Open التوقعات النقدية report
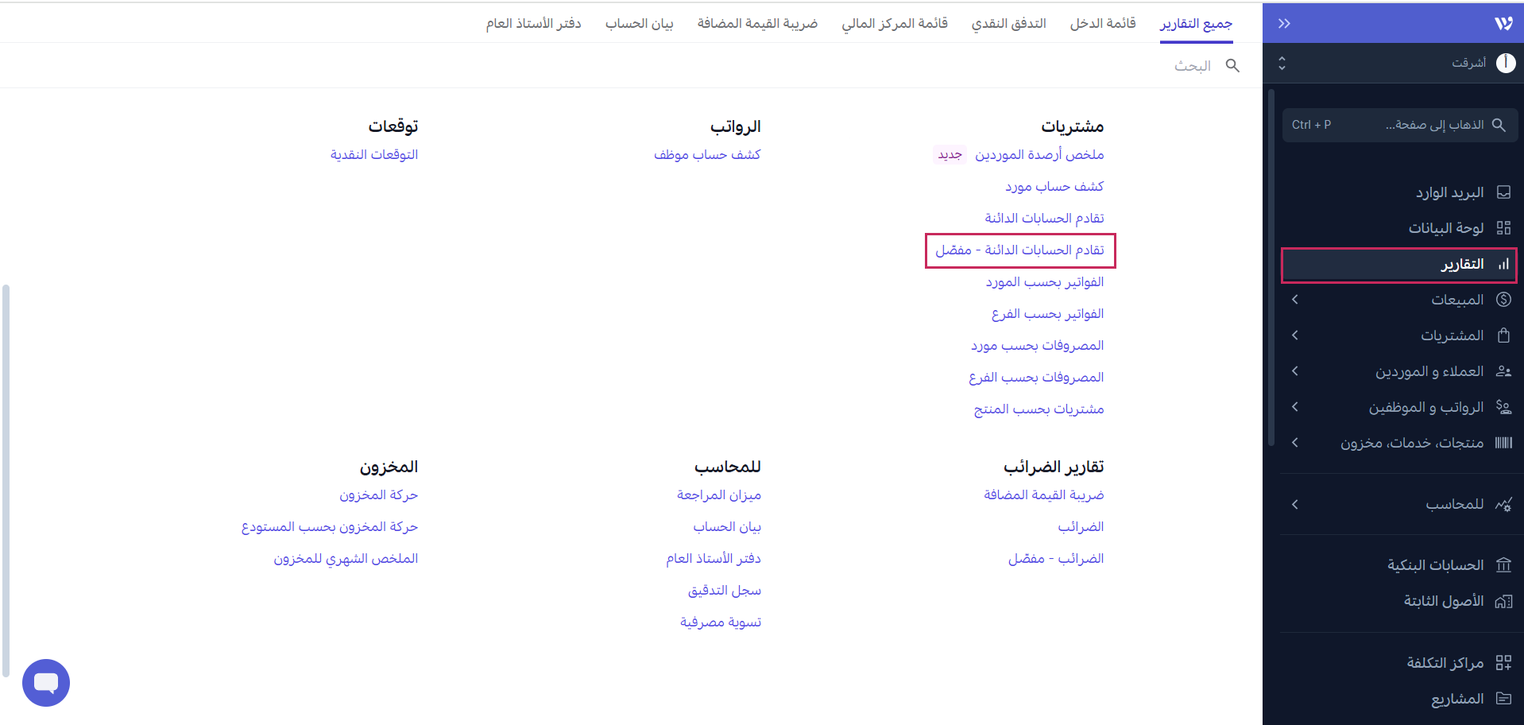Viewport: 1524px width, 725px height. coord(374,155)
